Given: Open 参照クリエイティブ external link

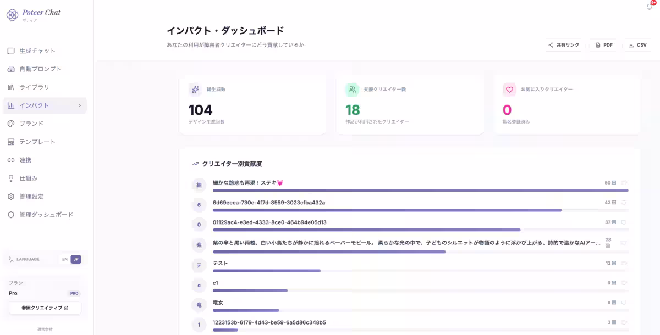Looking at the screenshot, I should click(44, 308).
